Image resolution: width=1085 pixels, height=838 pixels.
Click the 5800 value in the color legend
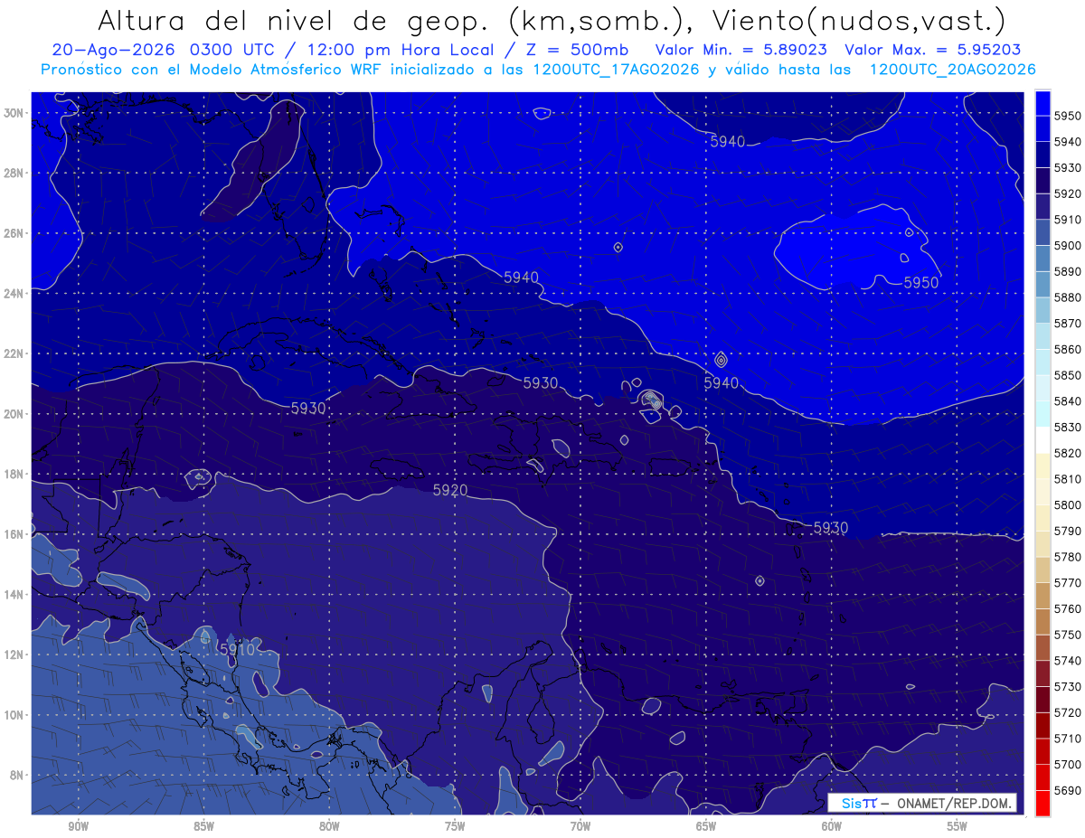[x=1067, y=505]
